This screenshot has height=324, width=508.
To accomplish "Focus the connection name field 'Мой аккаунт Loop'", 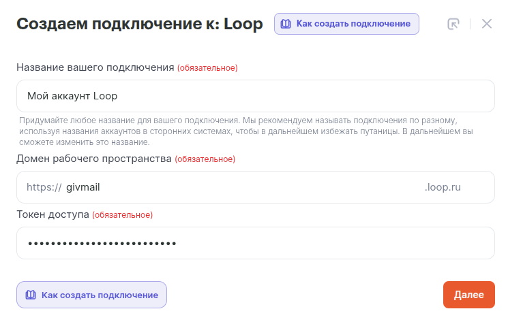I will pos(256,96).
